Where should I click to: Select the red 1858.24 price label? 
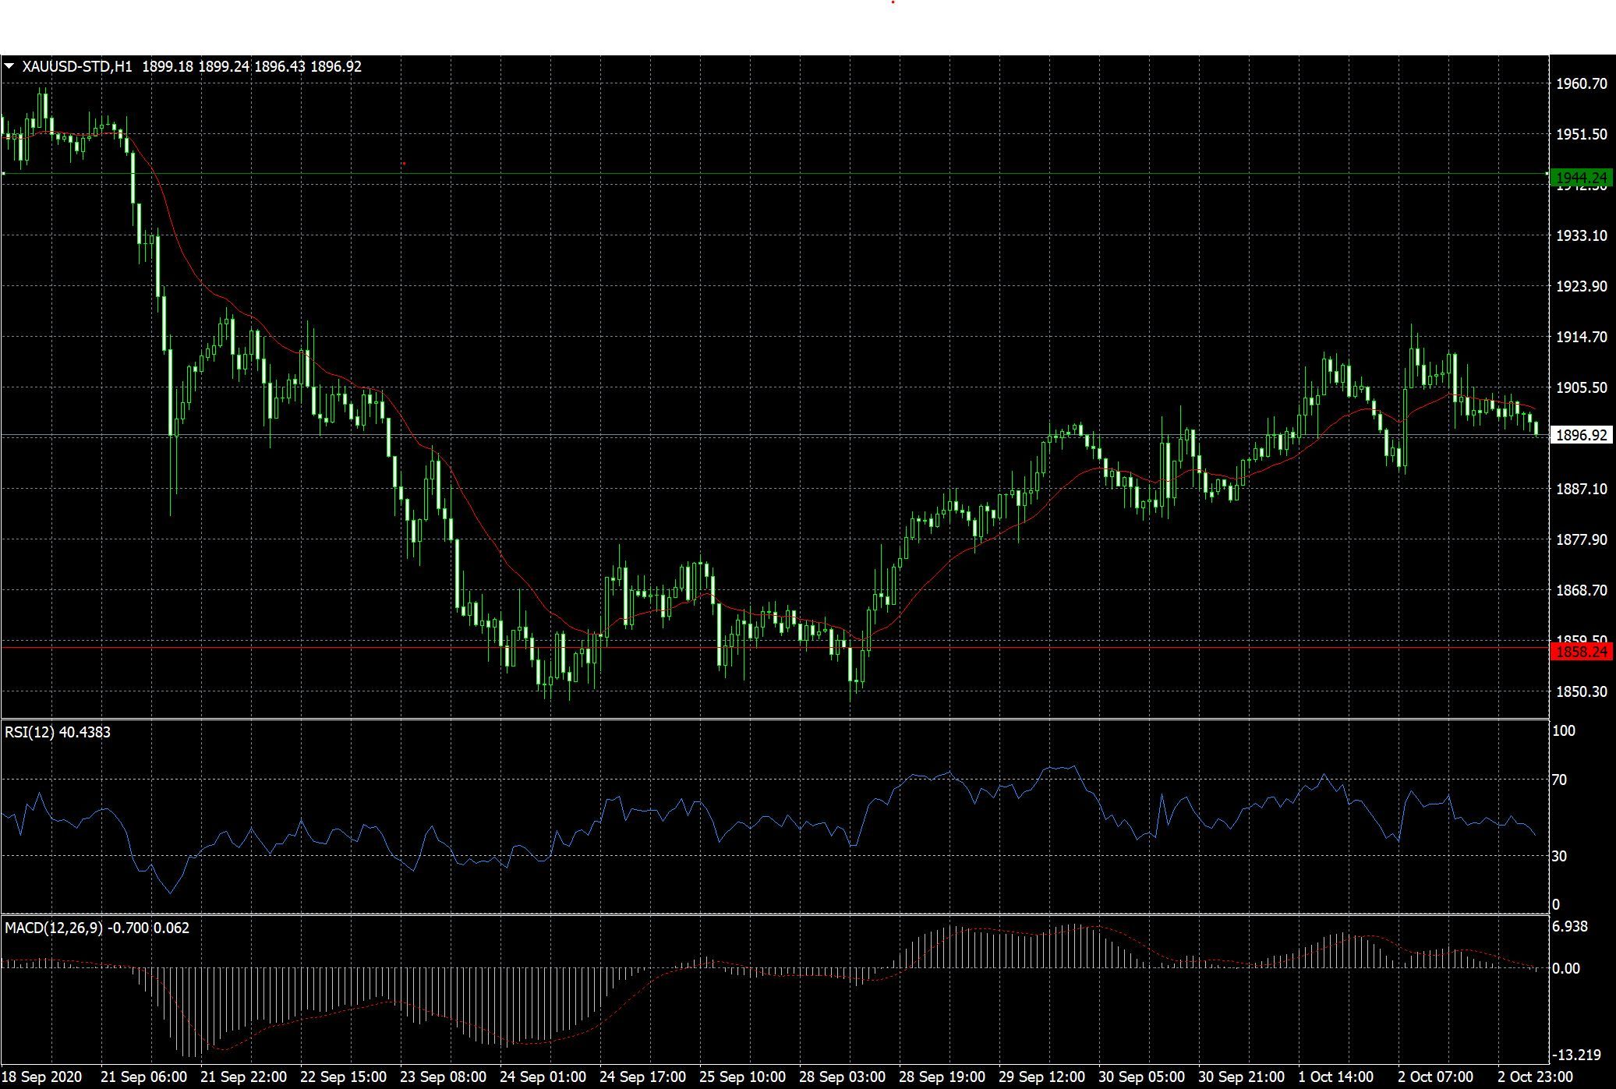tap(1581, 652)
